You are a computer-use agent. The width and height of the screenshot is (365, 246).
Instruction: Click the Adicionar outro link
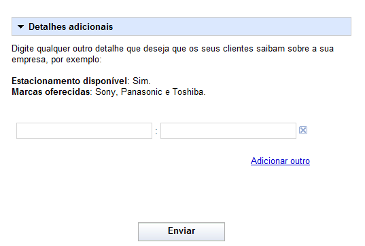point(280,161)
